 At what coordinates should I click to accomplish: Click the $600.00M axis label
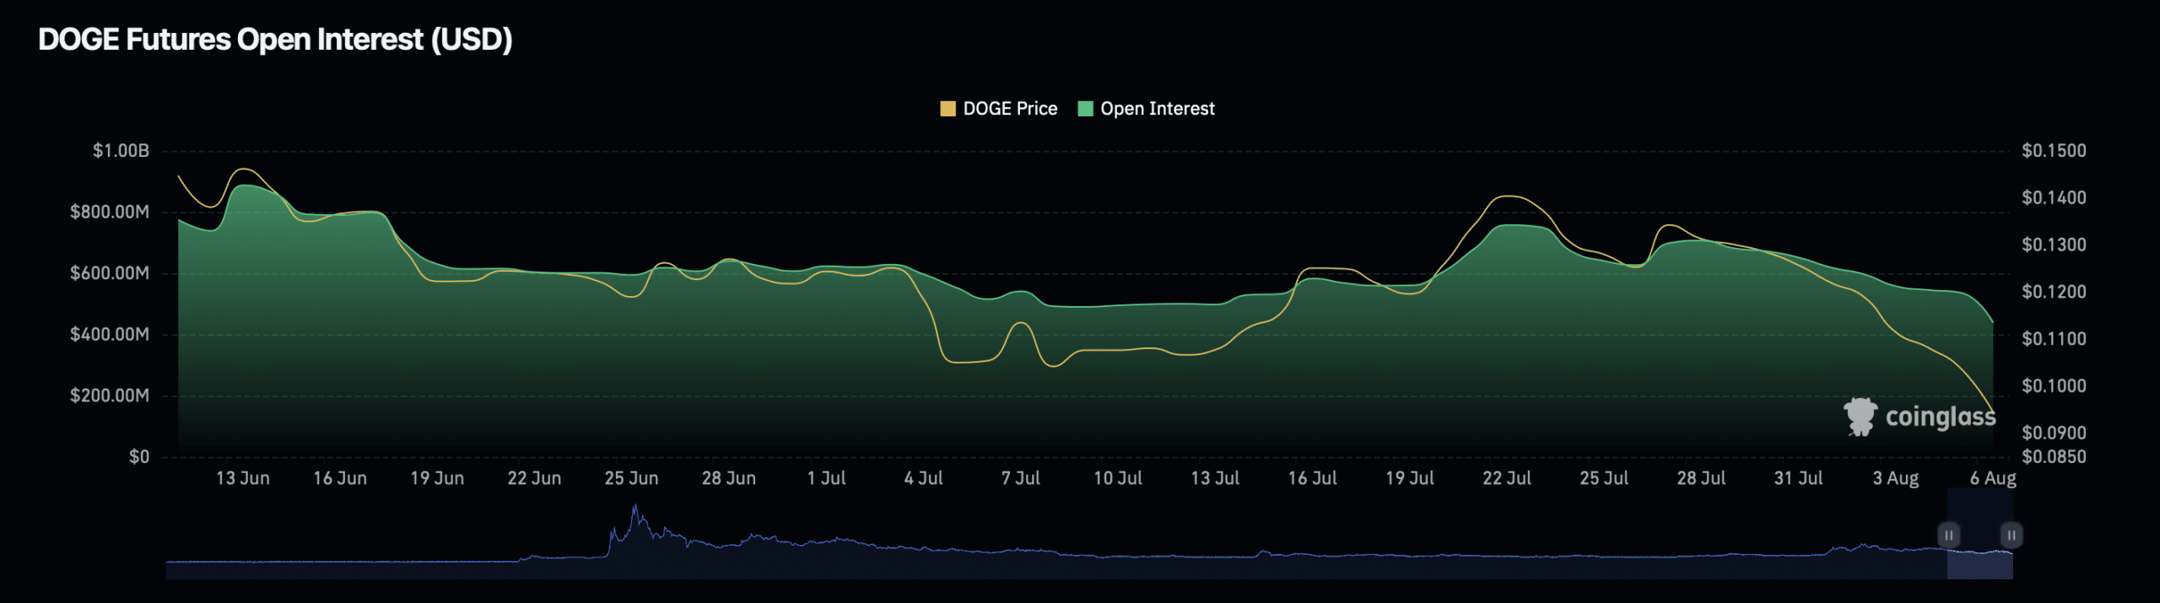point(110,273)
